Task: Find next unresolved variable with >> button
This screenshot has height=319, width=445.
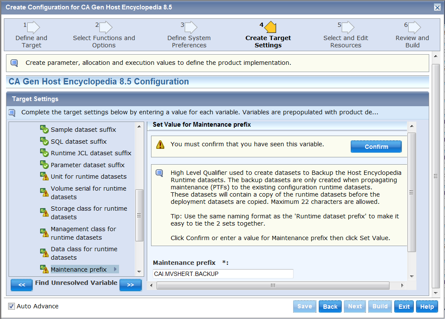Action: tap(131, 285)
